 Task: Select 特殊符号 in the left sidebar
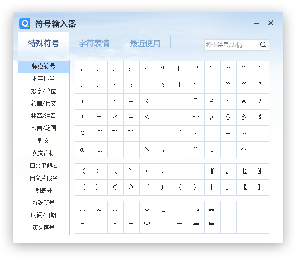[44, 203]
